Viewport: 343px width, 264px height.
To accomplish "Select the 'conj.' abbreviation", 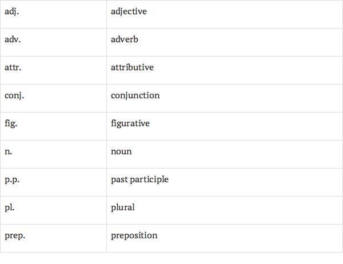I will coord(14,95).
